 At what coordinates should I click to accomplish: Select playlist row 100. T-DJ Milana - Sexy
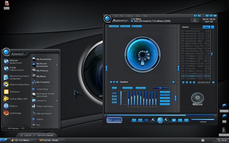pos(195,76)
